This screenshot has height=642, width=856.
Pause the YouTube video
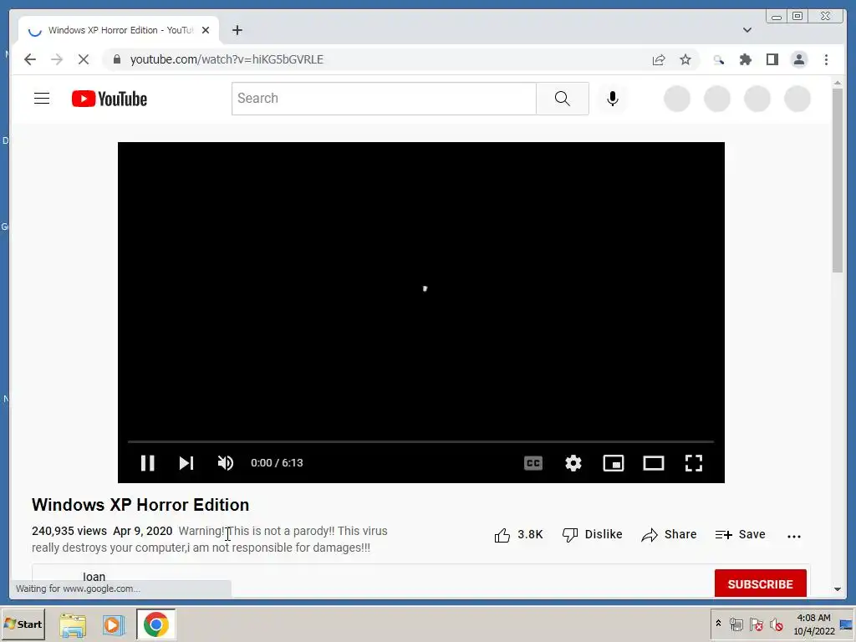[147, 463]
